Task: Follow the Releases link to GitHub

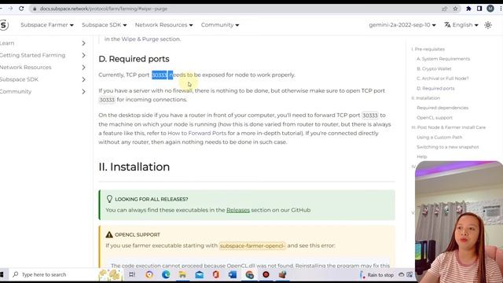Action: point(238,210)
